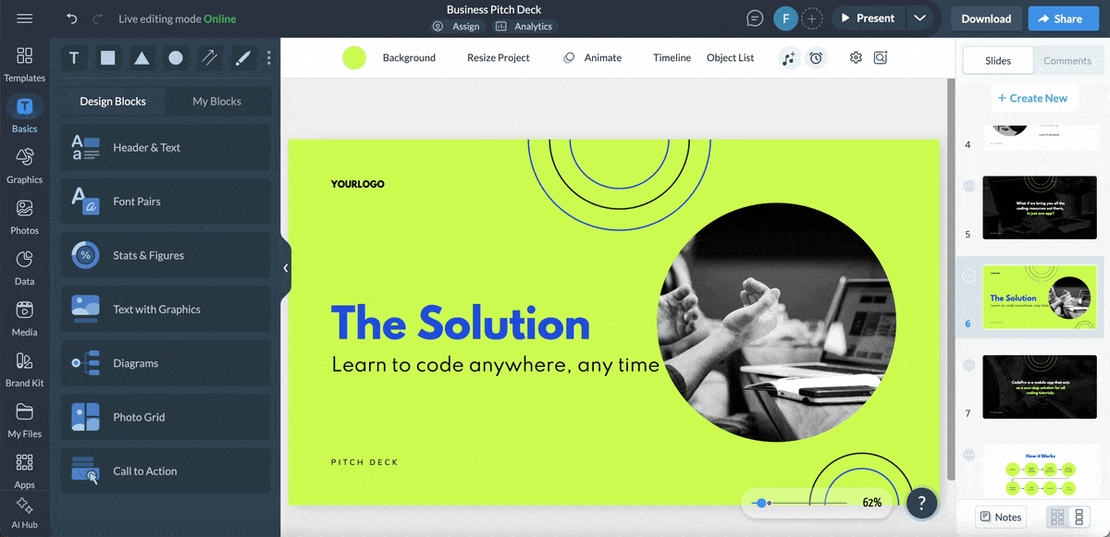The width and height of the screenshot is (1110, 537).
Task: Expand the Present dropdown arrow
Action: tap(919, 18)
